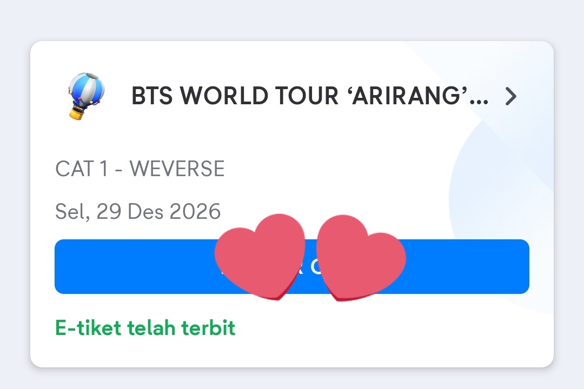Tap the blue button's right end
The width and height of the screenshot is (584, 389).
point(514,266)
